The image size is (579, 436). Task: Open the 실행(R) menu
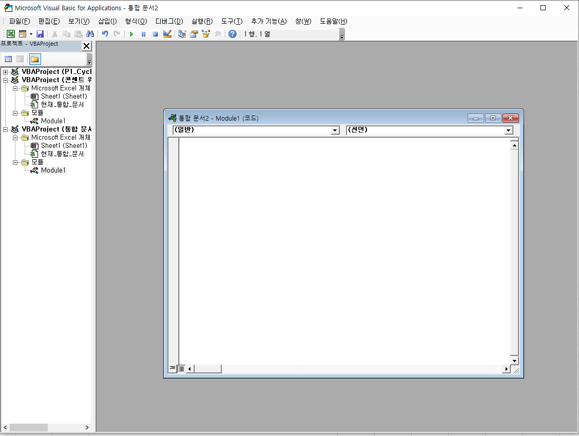(x=202, y=22)
